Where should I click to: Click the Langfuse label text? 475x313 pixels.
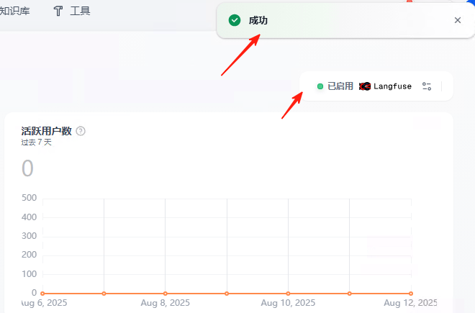[393, 86]
